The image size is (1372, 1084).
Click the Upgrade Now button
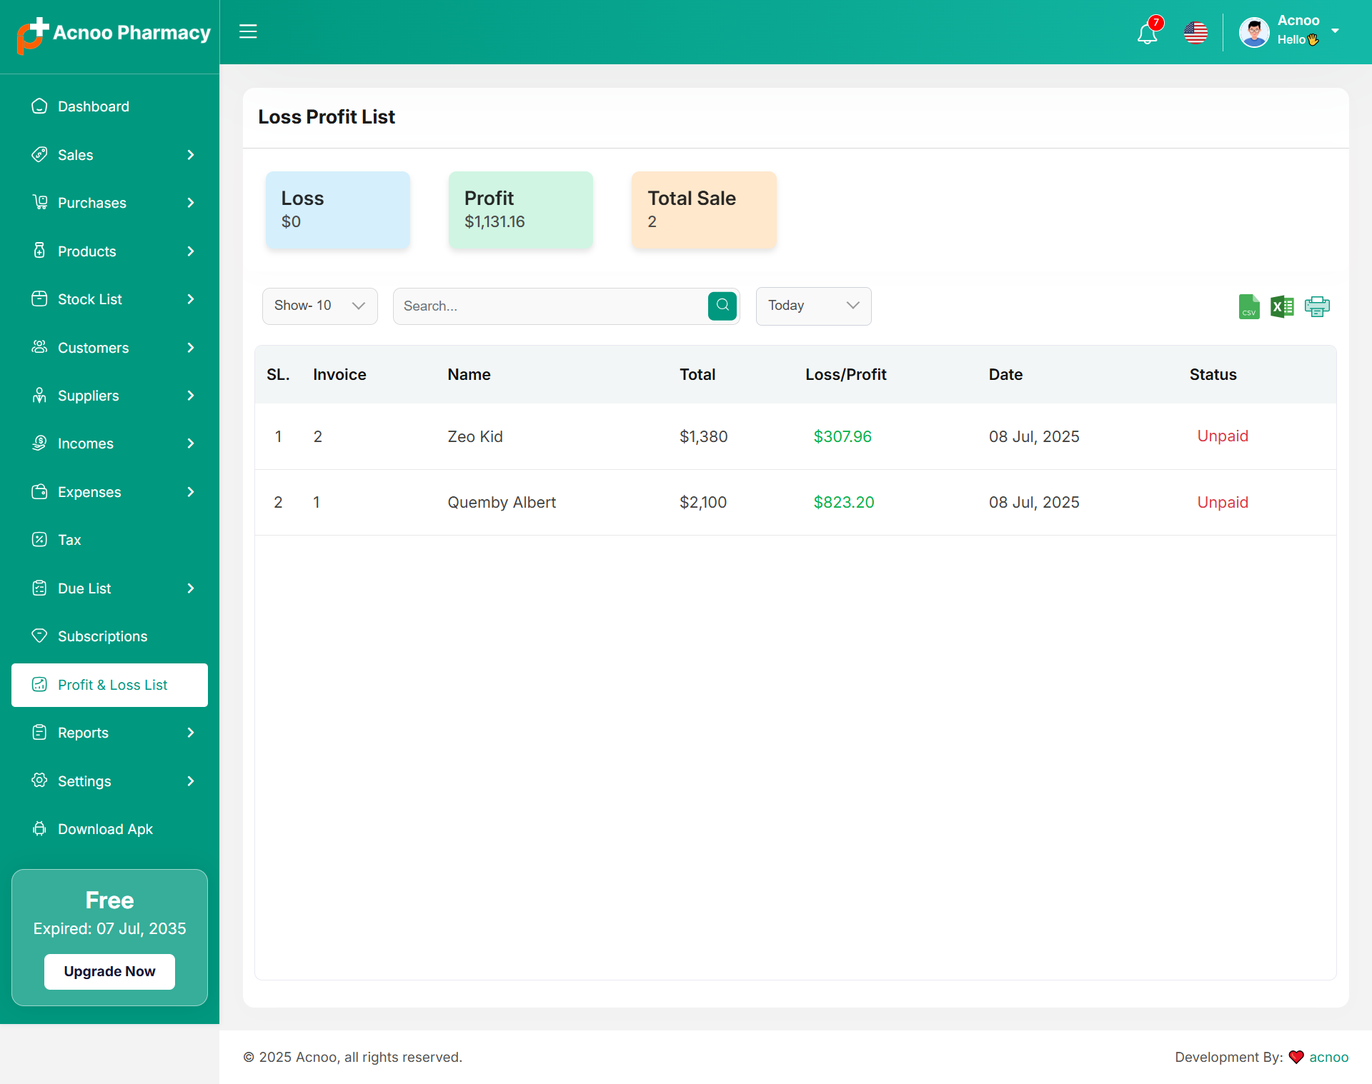tap(109, 971)
